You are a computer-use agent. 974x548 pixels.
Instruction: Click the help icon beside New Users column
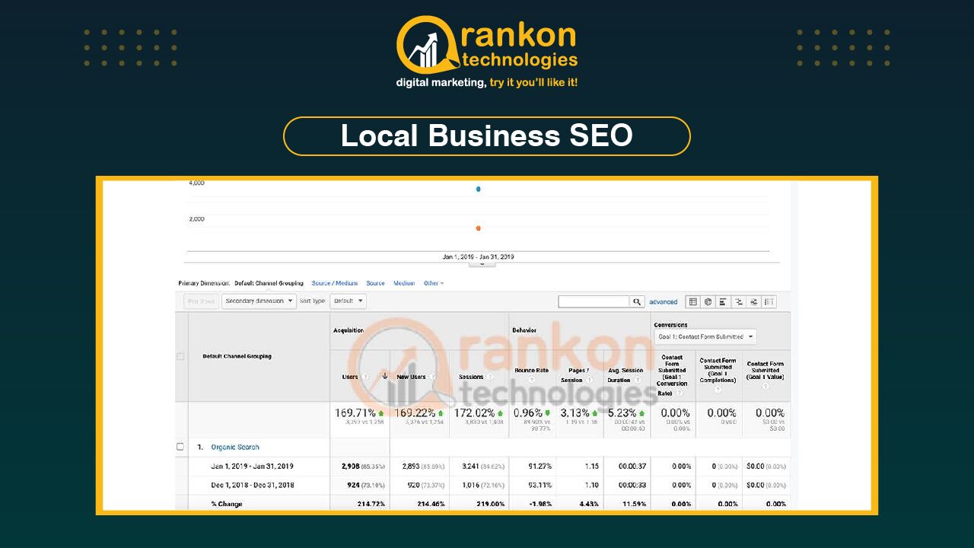[x=432, y=376]
